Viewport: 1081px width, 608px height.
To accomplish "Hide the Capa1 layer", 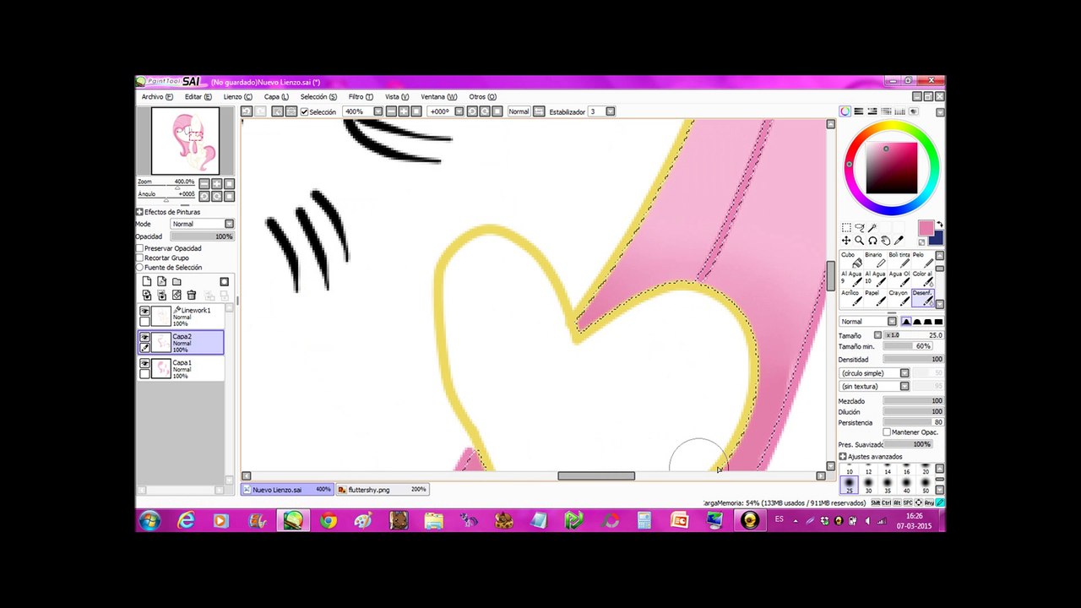I will (x=144, y=364).
